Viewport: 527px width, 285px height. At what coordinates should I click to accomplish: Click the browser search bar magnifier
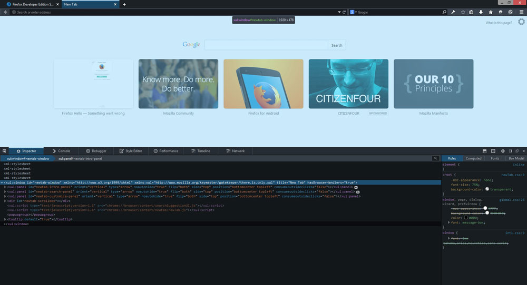[x=444, y=12]
